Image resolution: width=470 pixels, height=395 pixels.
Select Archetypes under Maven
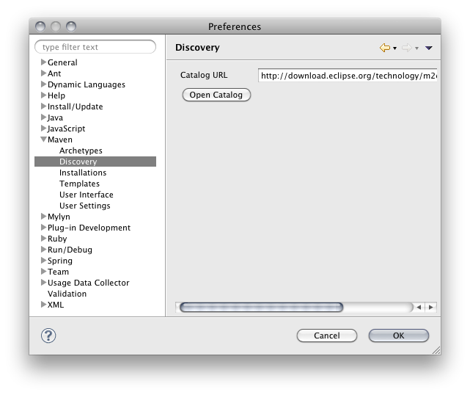(x=81, y=151)
